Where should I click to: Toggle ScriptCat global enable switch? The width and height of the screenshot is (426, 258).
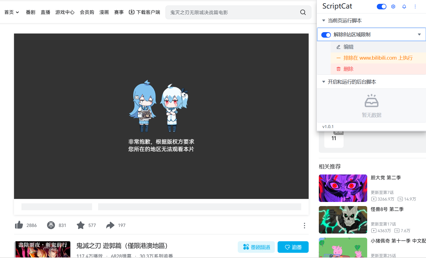pos(381,7)
